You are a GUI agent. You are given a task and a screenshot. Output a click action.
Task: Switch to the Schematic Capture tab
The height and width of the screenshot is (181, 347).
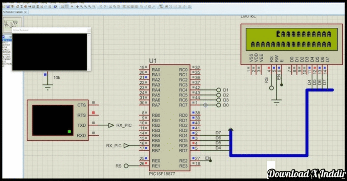13,12
